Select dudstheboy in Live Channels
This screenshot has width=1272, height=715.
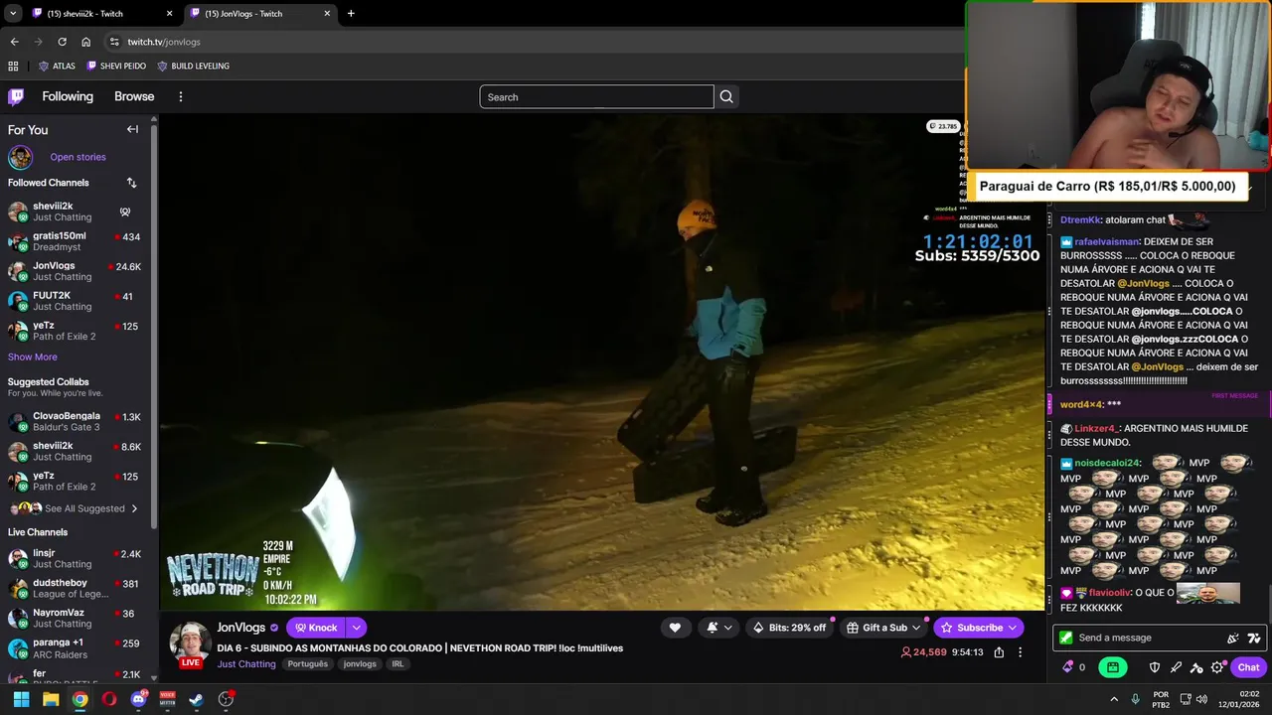click(76, 588)
